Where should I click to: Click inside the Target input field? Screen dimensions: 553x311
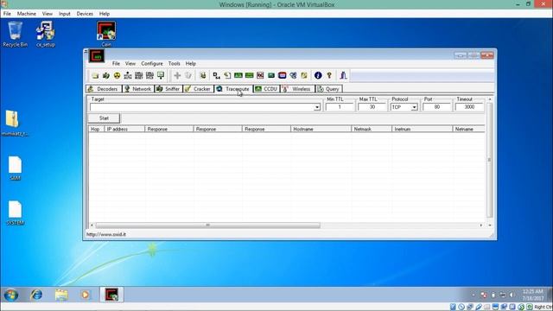click(201, 107)
